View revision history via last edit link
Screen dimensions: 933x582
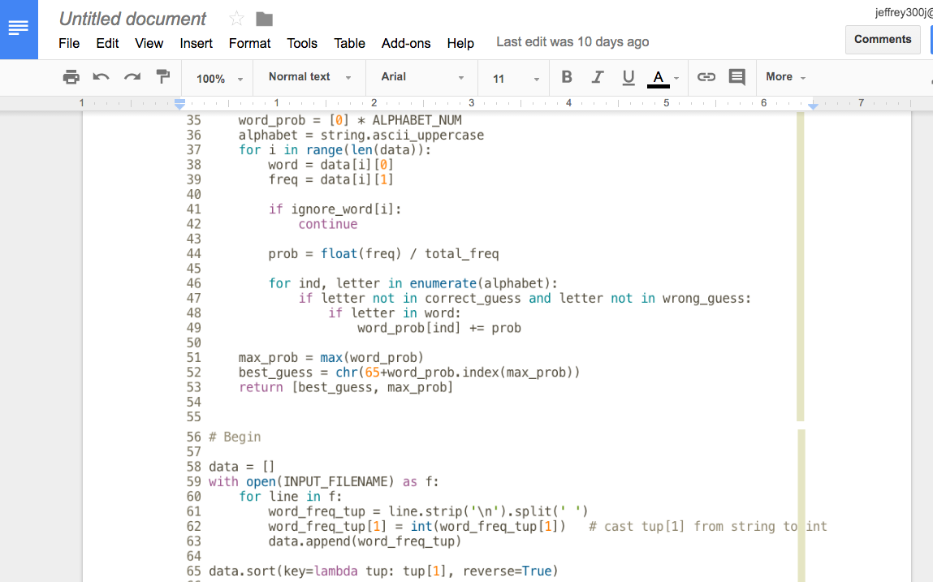572,41
